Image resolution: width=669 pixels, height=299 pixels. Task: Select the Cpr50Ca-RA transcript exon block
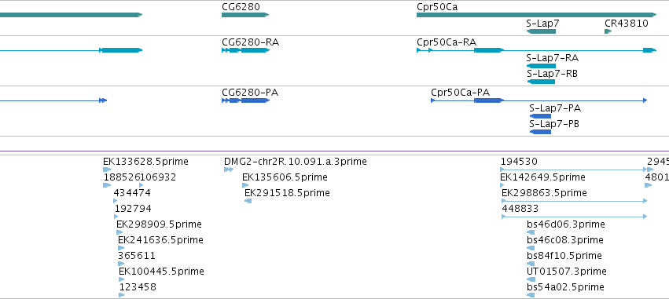click(489, 50)
